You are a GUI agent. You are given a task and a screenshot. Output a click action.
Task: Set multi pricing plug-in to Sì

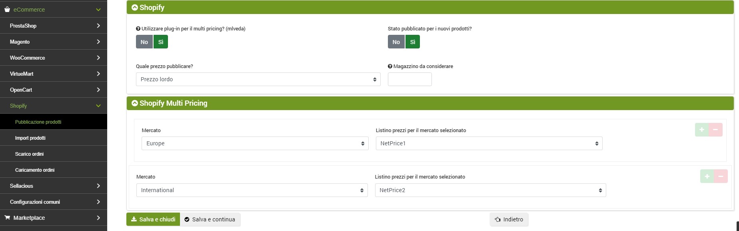[x=161, y=42]
